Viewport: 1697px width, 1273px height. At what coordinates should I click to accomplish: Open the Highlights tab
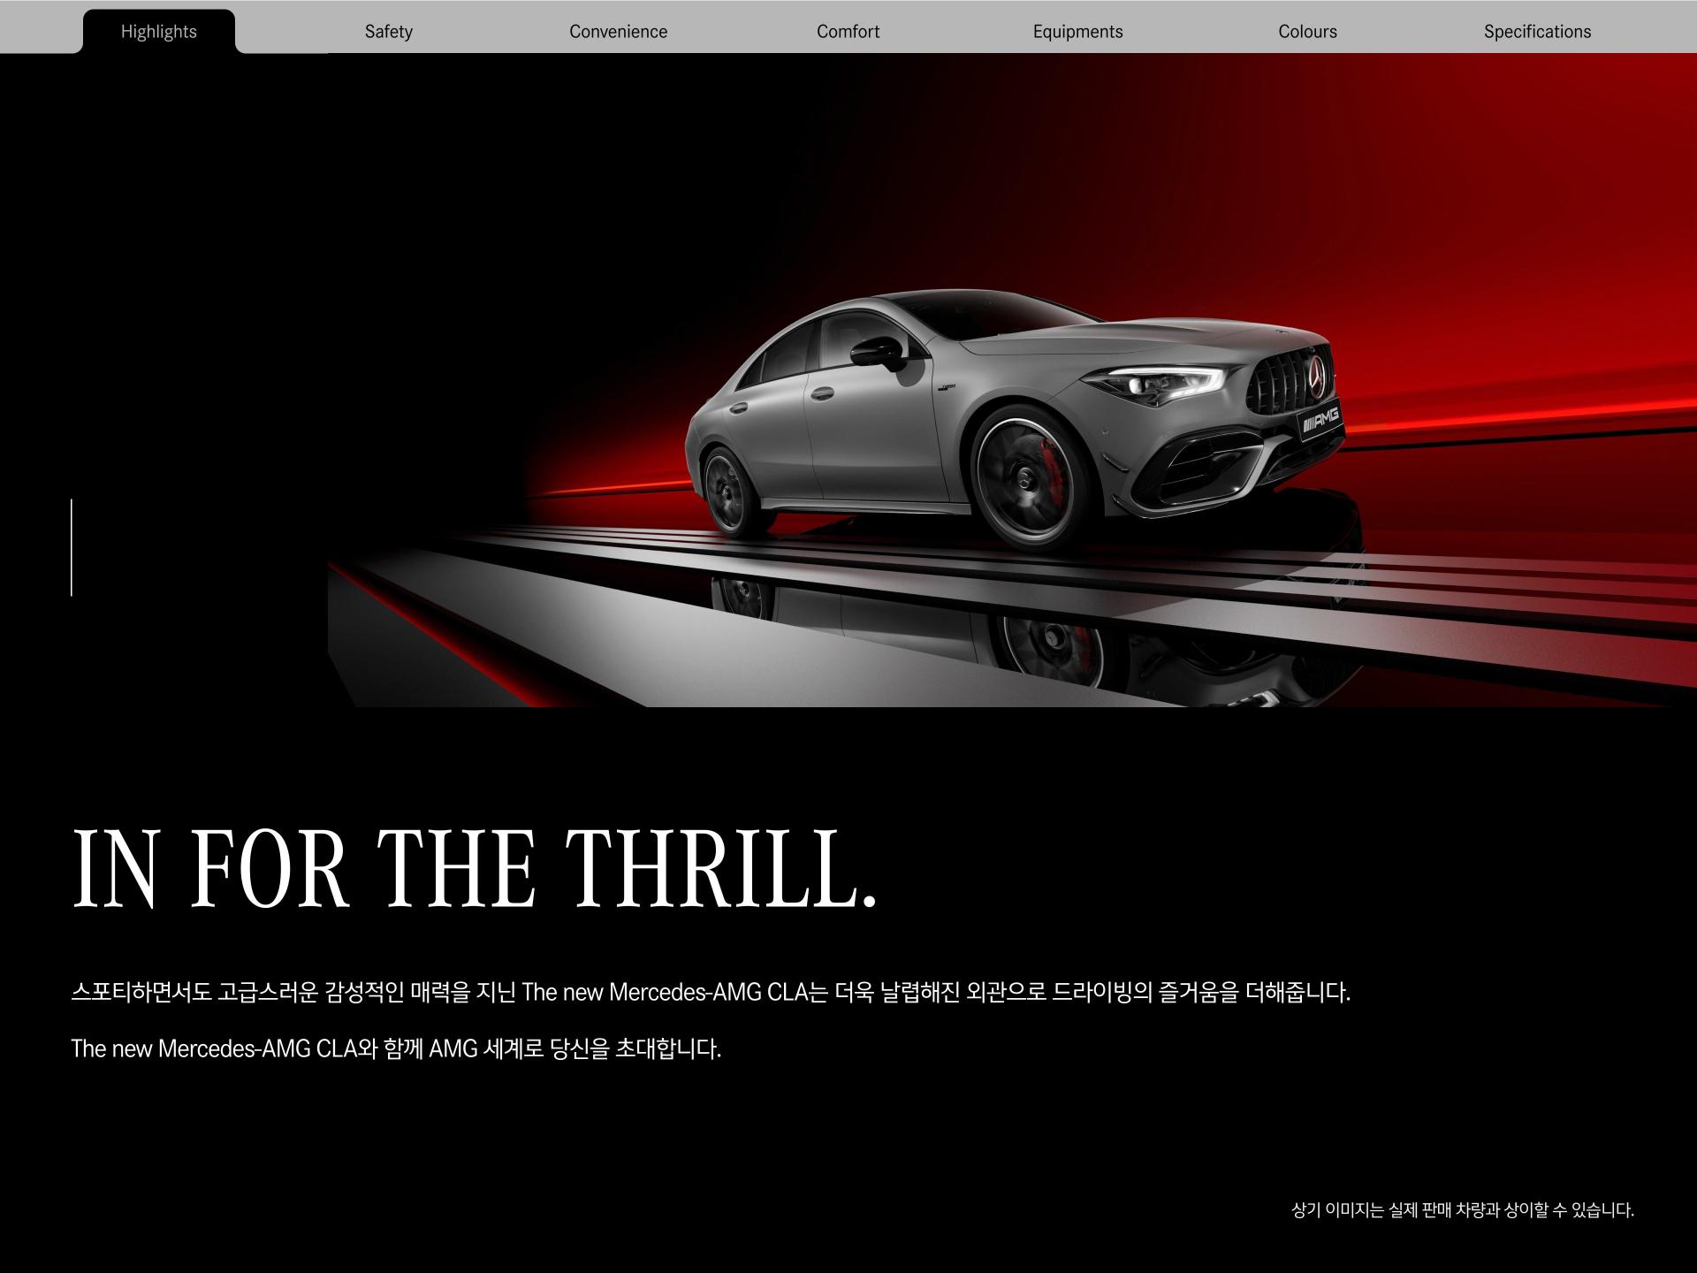[x=159, y=32]
